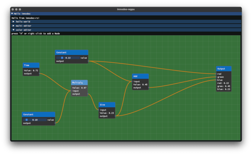Image resolution: width=252 pixels, height=155 pixels.
Task: Expand the hello world section
Action: 14,22
